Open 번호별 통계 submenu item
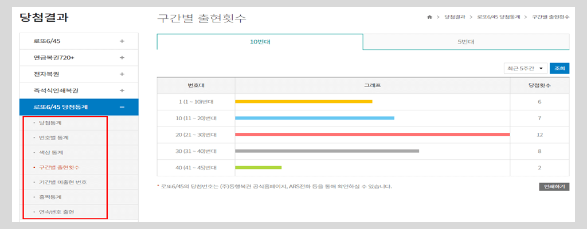 tap(54, 138)
